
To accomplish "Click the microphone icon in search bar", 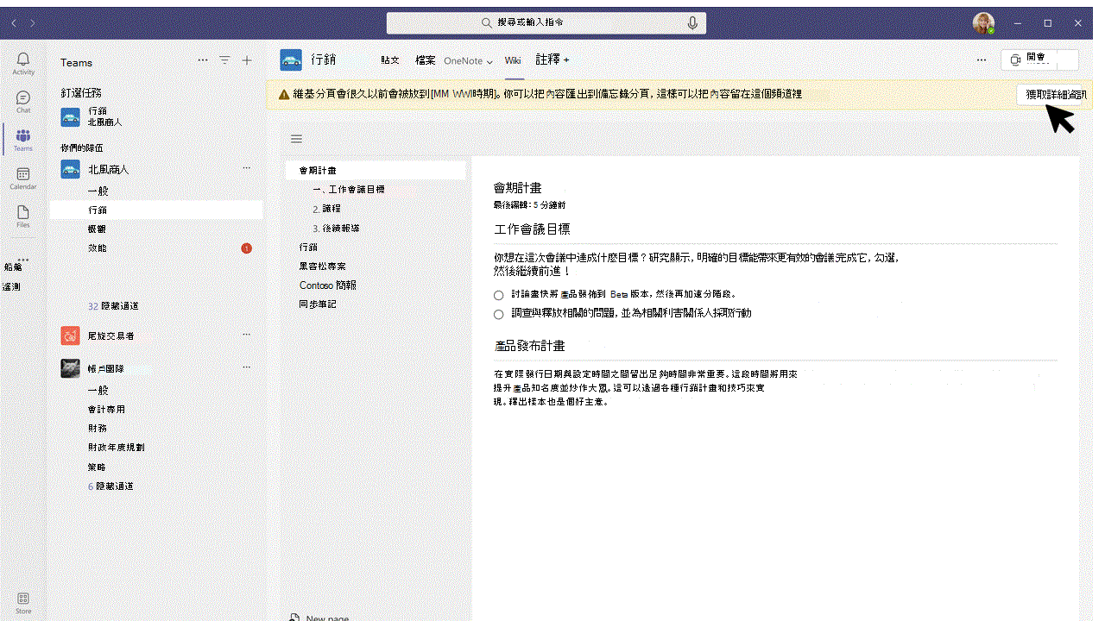I will (x=692, y=22).
